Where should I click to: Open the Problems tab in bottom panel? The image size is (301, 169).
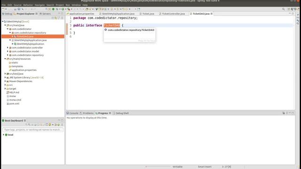[87, 113]
